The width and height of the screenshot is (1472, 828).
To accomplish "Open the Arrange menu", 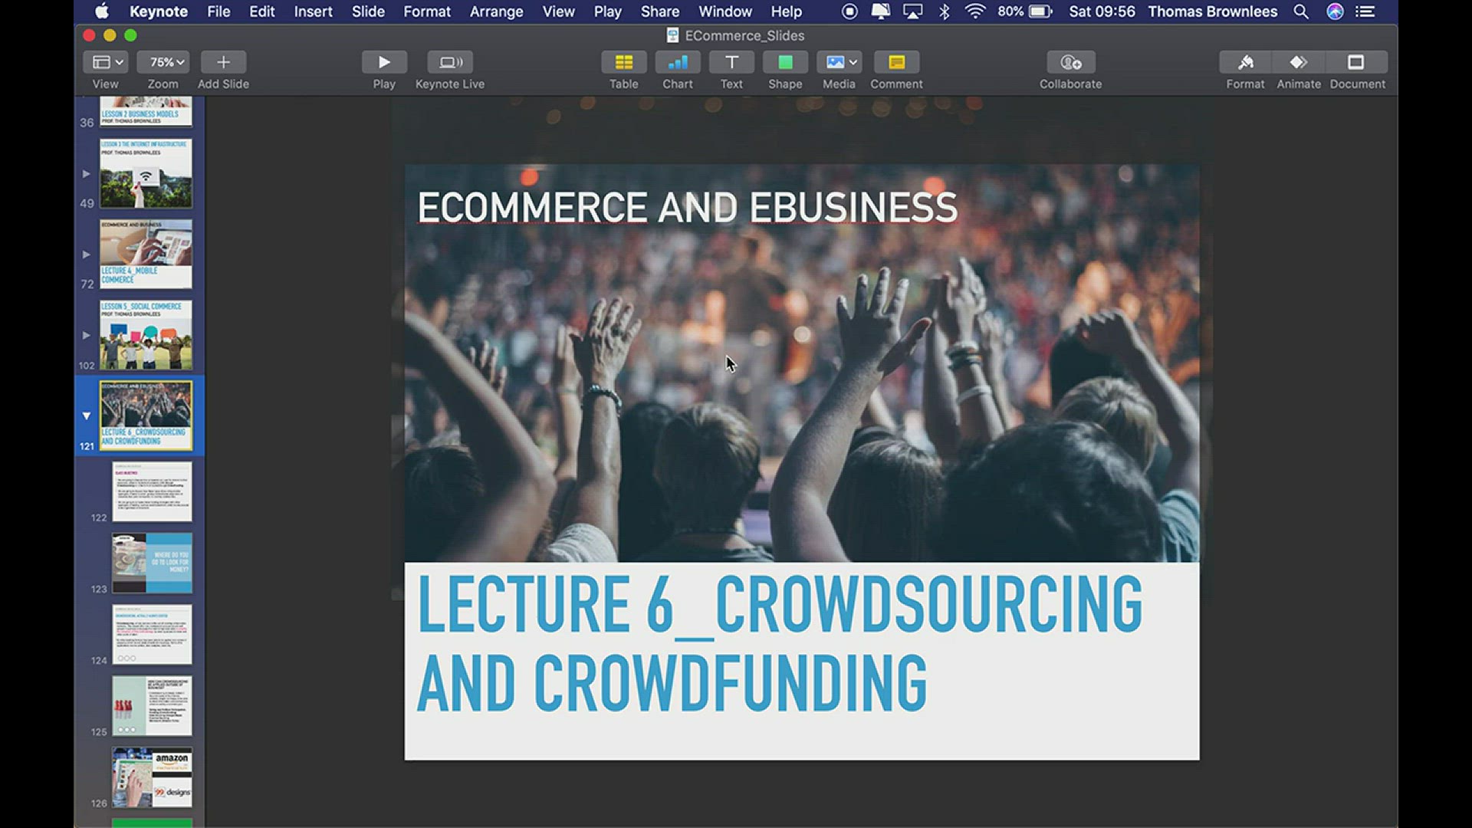I will (496, 11).
